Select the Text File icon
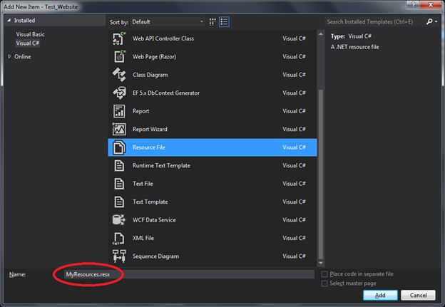The width and height of the screenshot is (445, 307). pos(119,184)
